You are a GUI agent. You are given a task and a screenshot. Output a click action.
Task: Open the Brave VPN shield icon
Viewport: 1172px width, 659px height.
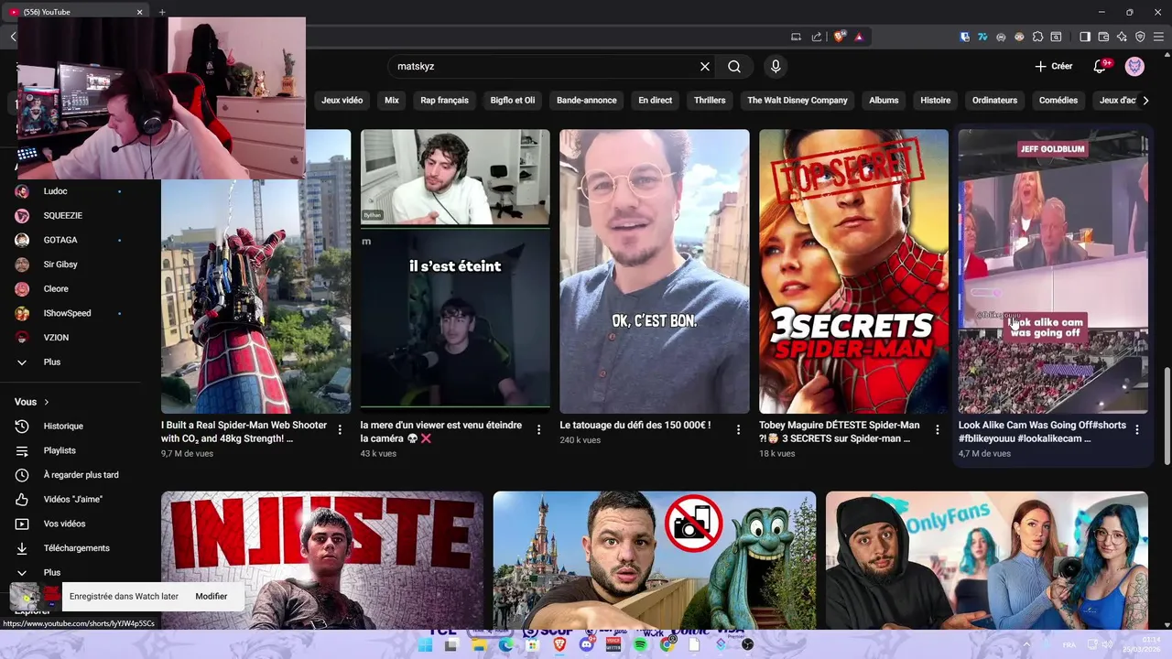[1140, 37]
